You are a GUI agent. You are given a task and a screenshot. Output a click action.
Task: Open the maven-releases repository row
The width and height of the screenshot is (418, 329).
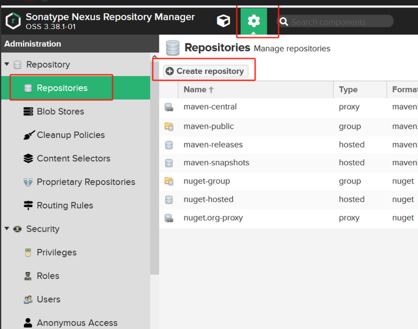click(288, 145)
